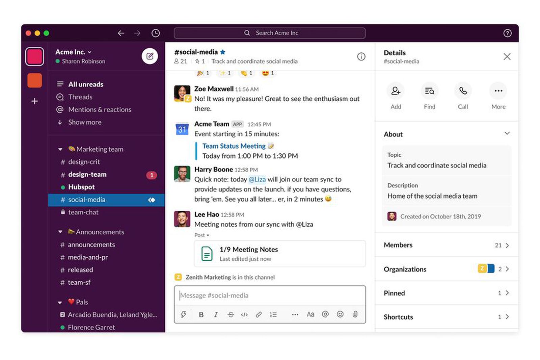Image resolution: width=540 pixels, height=360 pixels.
Task: Open the More options icon in Details
Action: coord(498,91)
